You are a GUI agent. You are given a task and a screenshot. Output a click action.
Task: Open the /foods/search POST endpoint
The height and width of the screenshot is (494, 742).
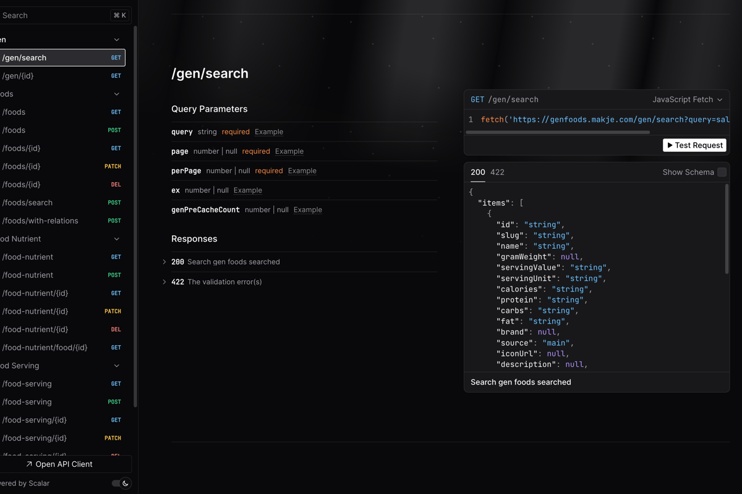[x=27, y=203]
